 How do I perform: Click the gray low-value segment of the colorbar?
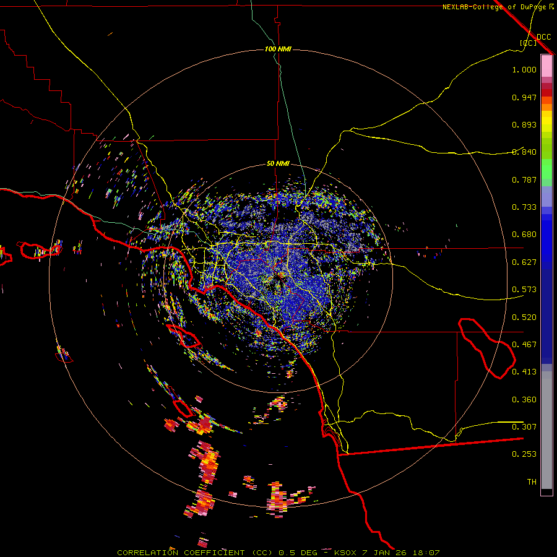[546, 430]
